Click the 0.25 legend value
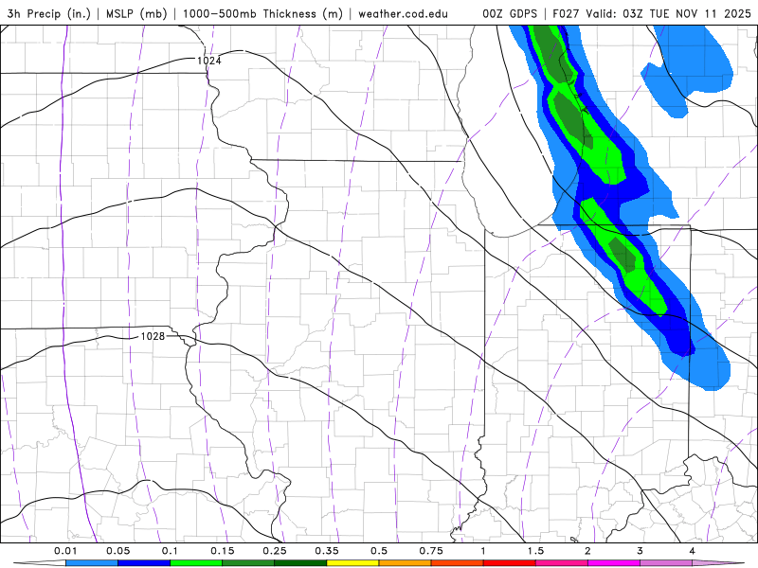The width and height of the screenshot is (758, 568). [275, 551]
